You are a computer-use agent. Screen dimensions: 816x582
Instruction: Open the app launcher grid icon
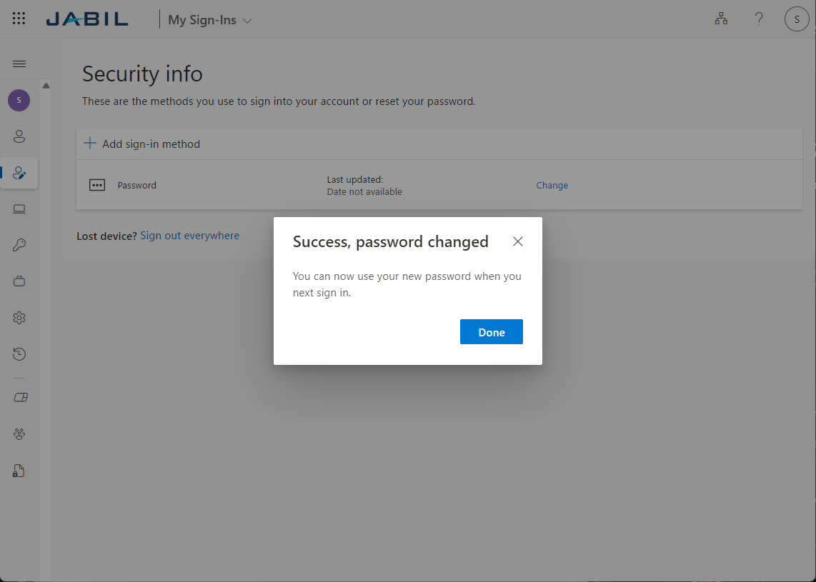click(19, 19)
